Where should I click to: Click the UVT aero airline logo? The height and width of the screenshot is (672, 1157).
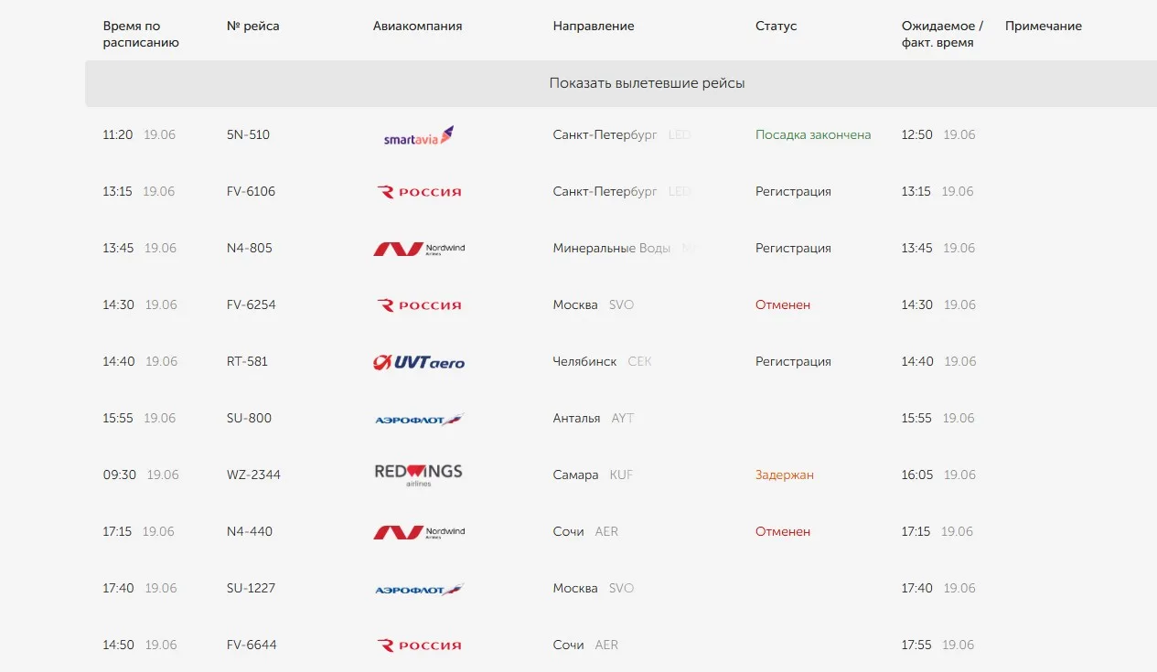(x=419, y=362)
